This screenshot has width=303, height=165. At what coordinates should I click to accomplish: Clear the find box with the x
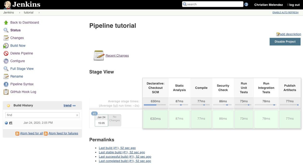tap(77, 115)
